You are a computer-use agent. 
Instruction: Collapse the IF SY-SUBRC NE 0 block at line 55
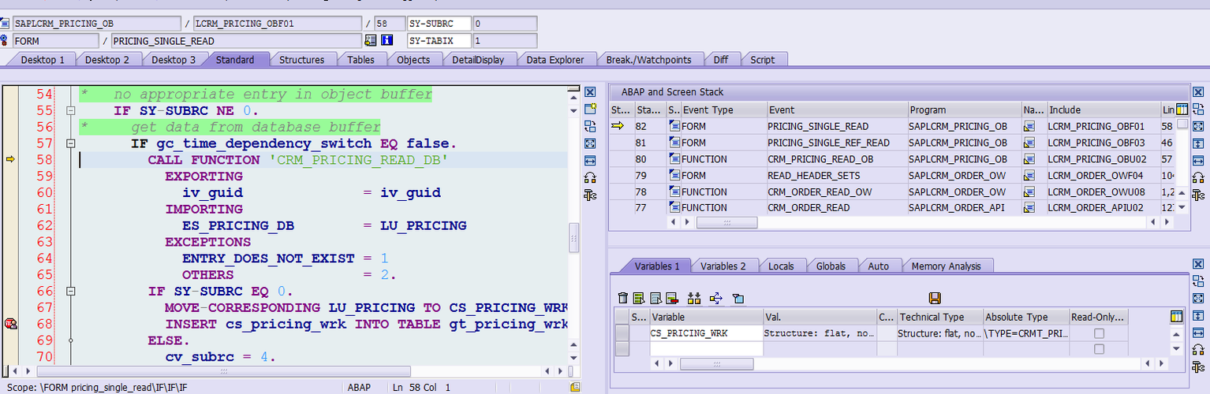(70, 110)
